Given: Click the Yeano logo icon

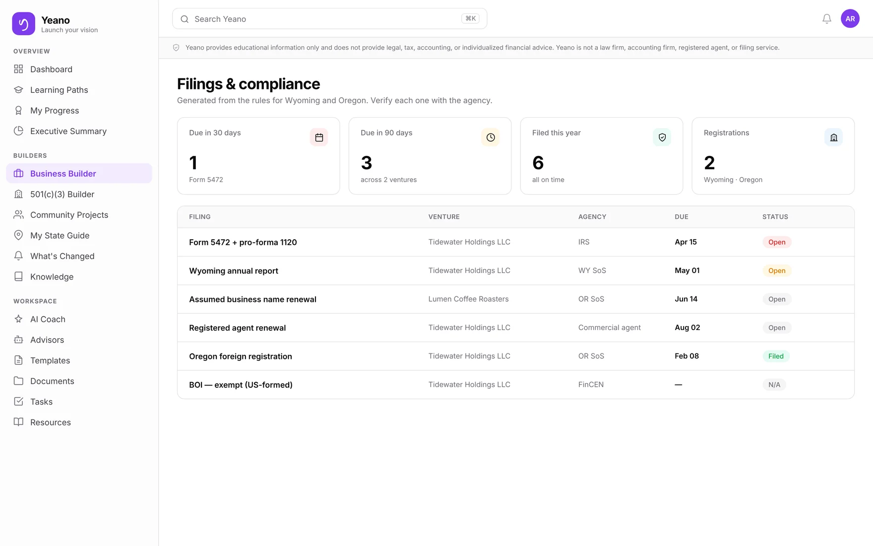Looking at the screenshot, I should coord(23,24).
